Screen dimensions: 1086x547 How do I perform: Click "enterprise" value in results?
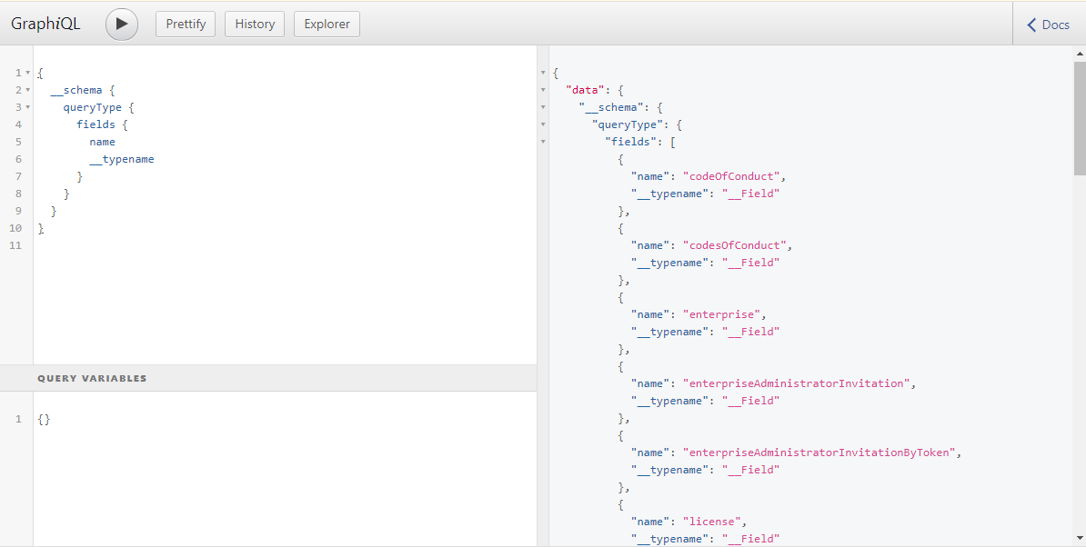pyautogui.click(x=721, y=314)
